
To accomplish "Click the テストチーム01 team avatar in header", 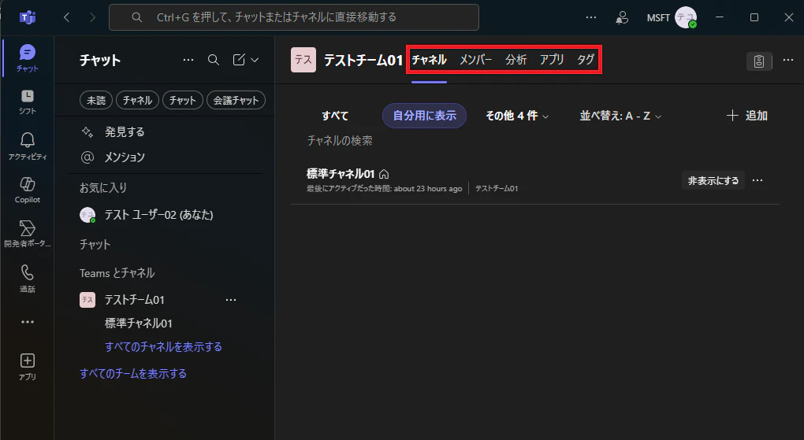I will coord(303,60).
